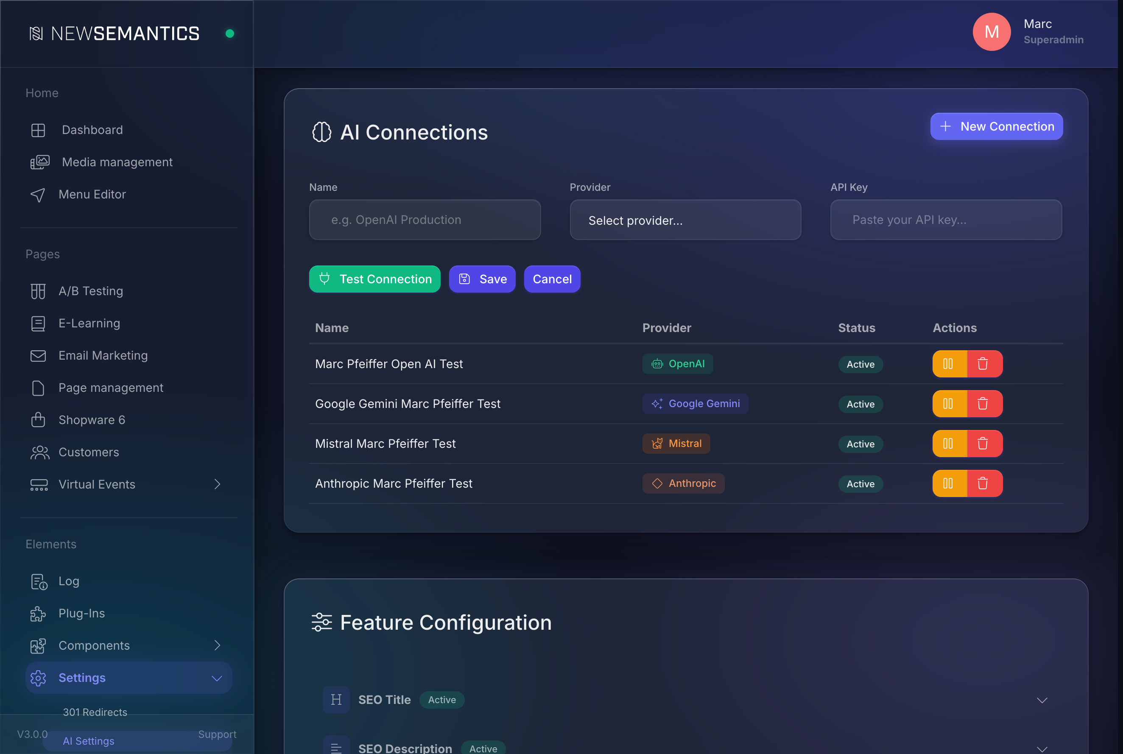1123x754 pixels.
Task: Save the new AI connection
Action: 482,279
